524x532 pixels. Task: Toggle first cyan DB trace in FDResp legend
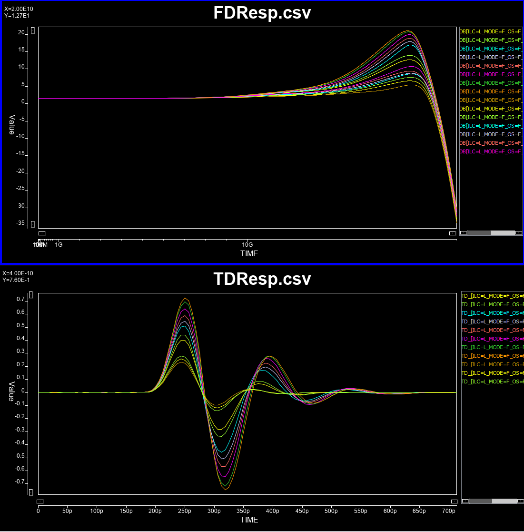click(x=490, y=48)
